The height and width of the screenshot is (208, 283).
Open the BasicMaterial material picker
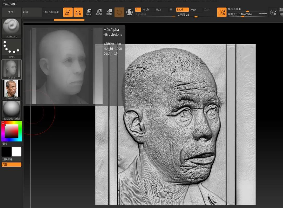[x=11, y=110]
